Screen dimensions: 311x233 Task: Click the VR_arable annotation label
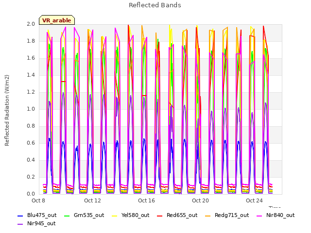(57, 20)
